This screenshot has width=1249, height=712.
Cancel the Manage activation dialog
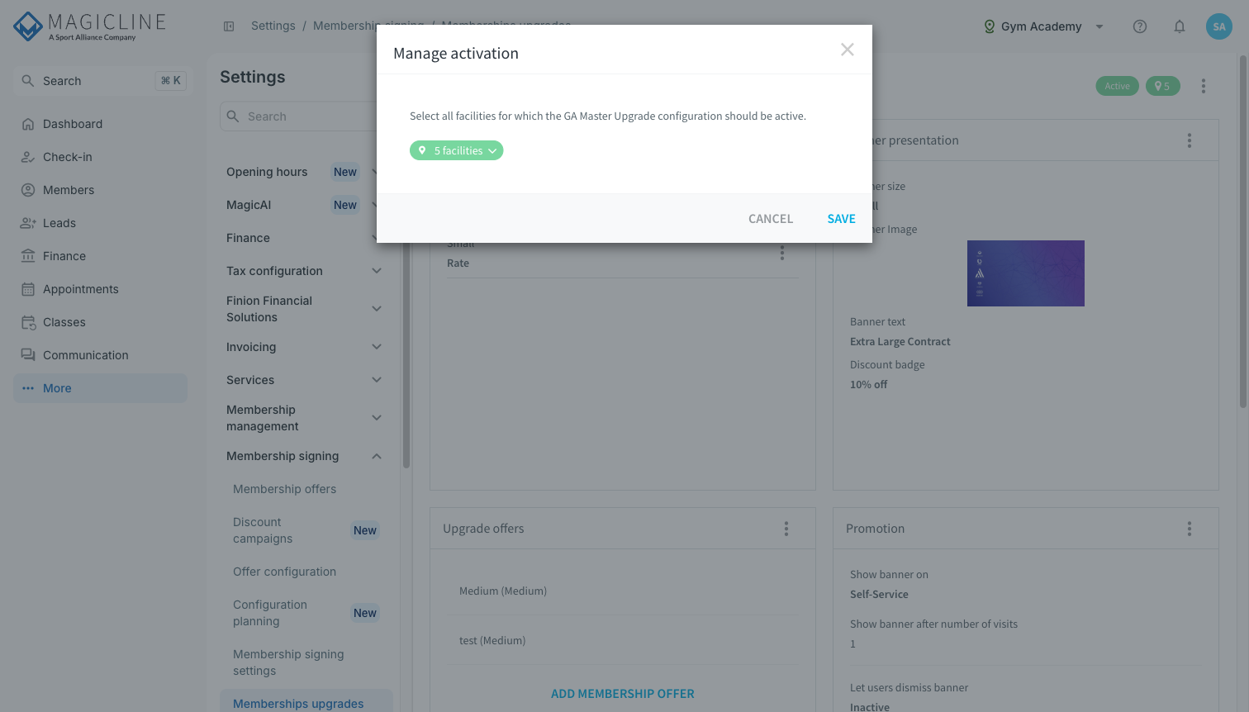tap(771, 219)
